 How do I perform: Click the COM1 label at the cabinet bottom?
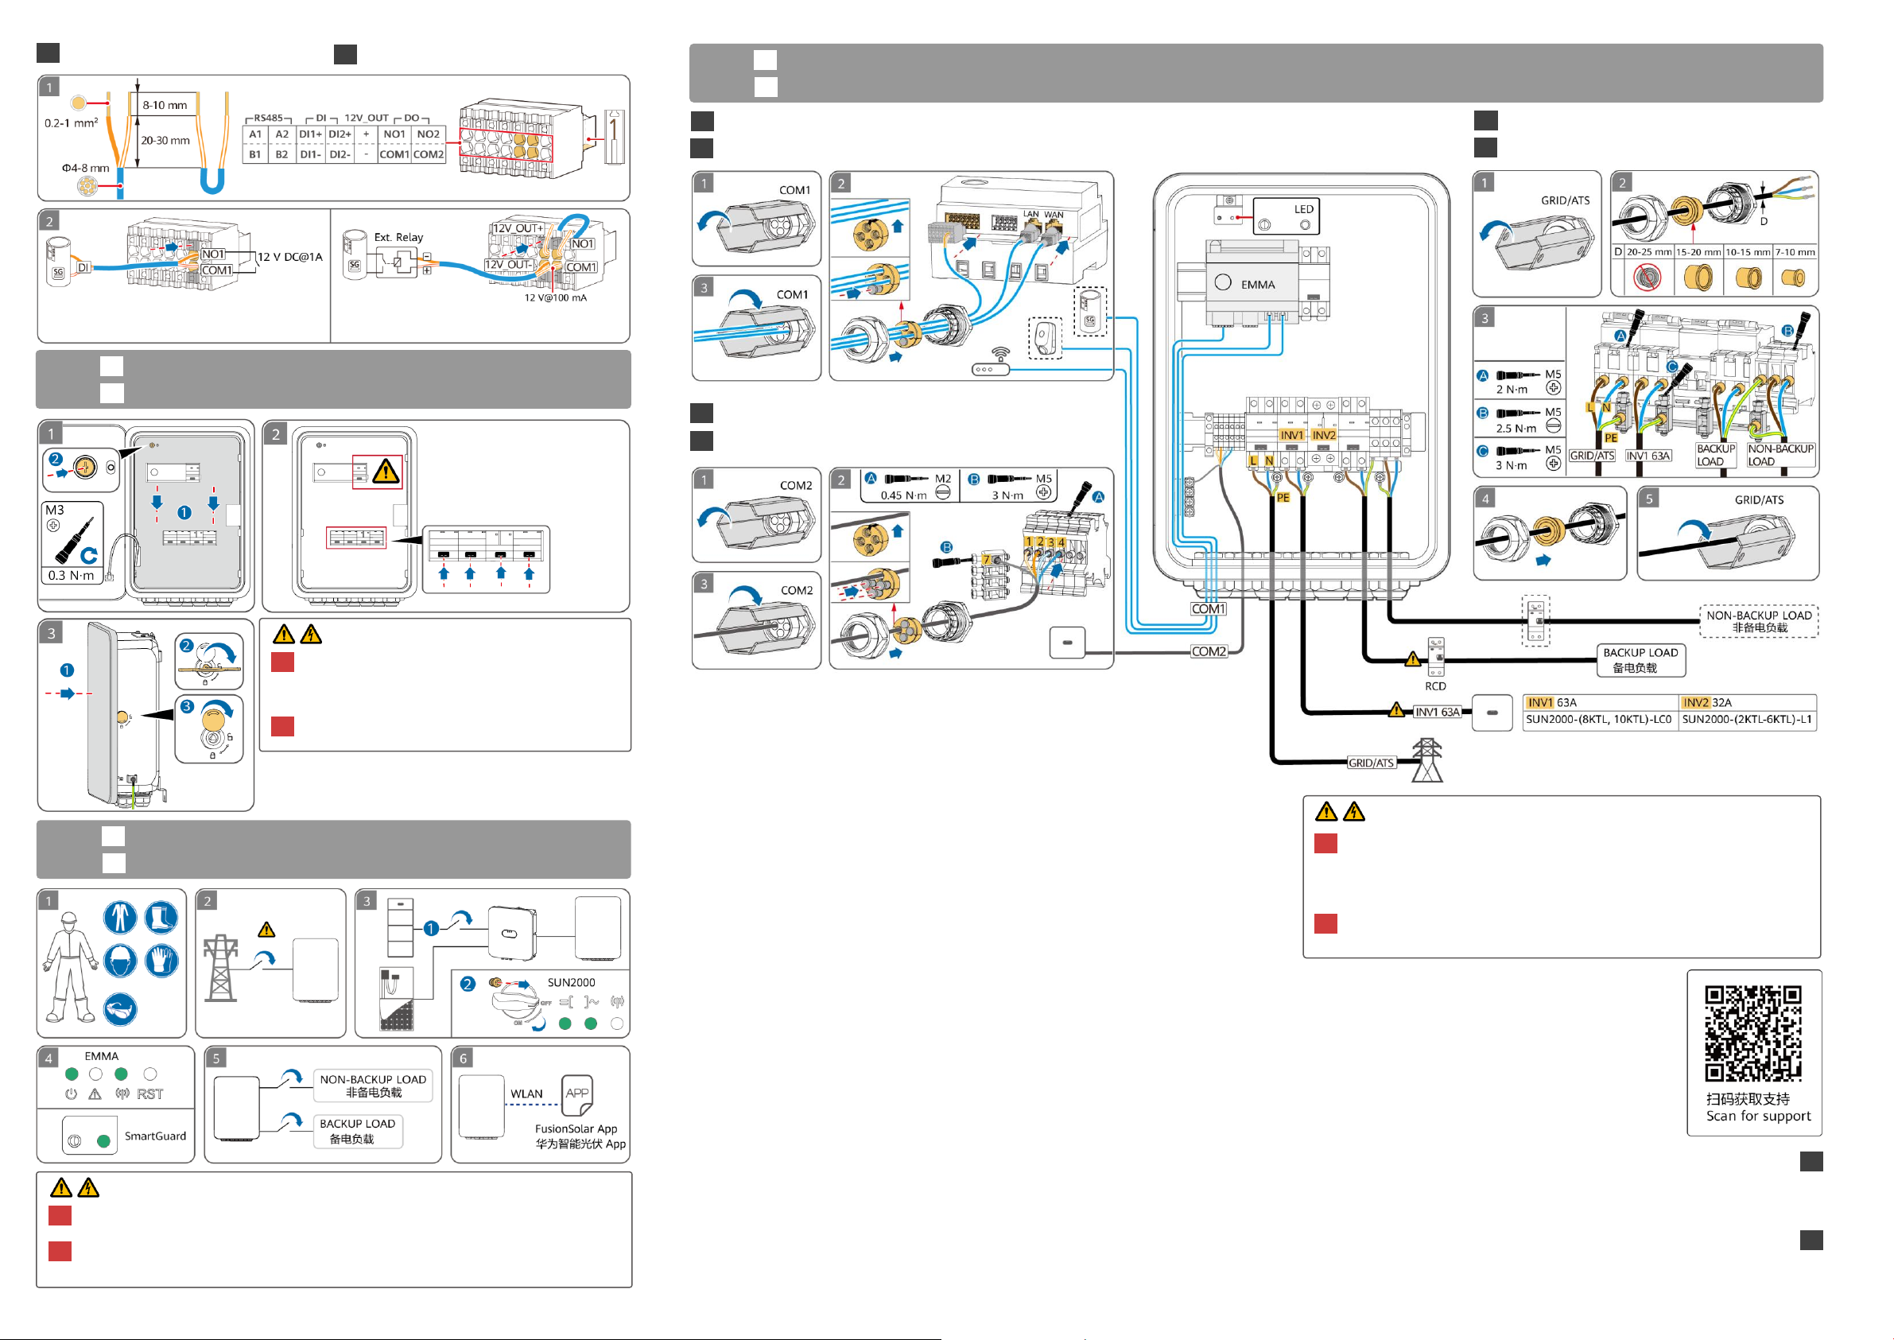click(1209, 609)
